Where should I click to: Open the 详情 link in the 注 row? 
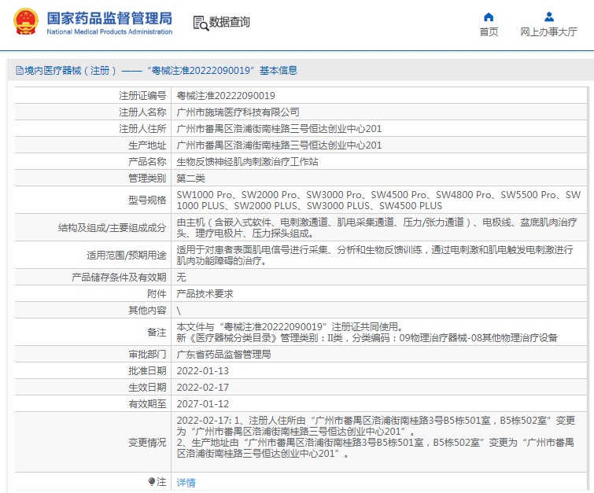point(186,483)
